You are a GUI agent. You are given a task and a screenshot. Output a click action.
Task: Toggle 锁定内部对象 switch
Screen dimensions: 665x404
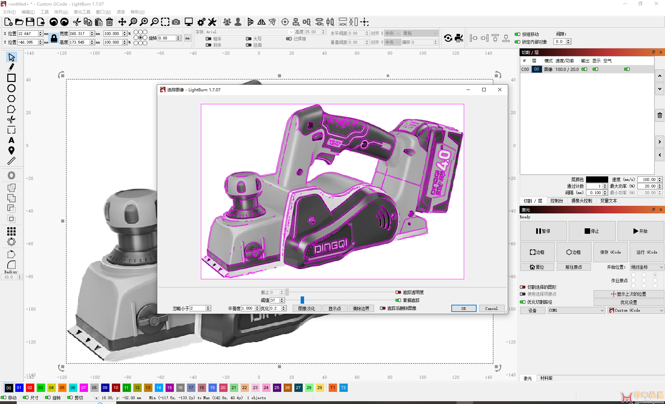pyautogui.click(x=517, y=42)
